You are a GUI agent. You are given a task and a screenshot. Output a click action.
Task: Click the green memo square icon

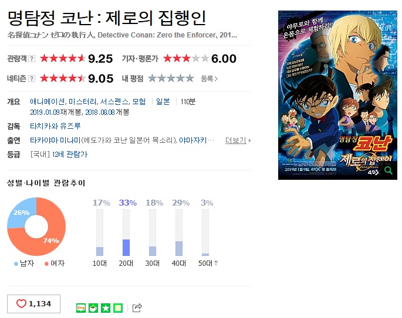click(x=118, y=308)
